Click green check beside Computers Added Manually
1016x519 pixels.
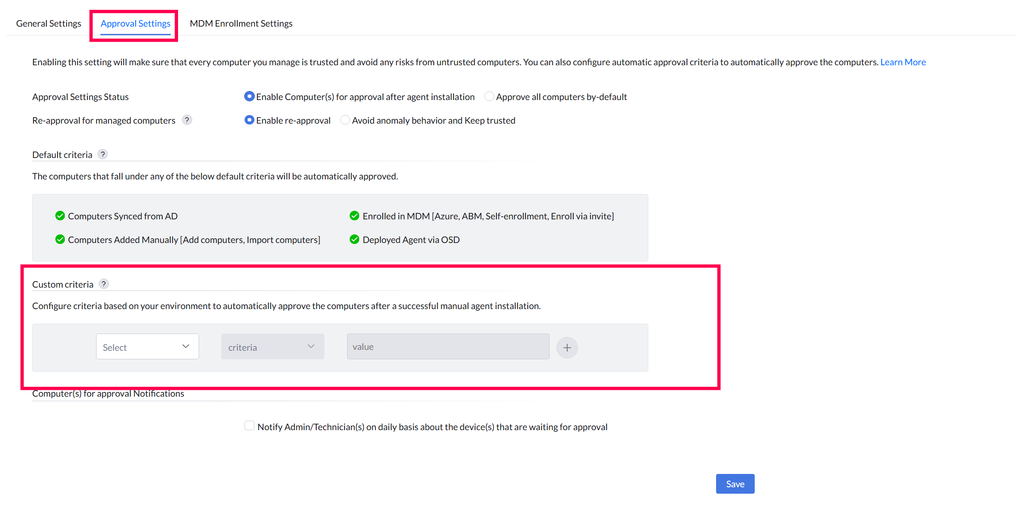[x=60, y=240]
